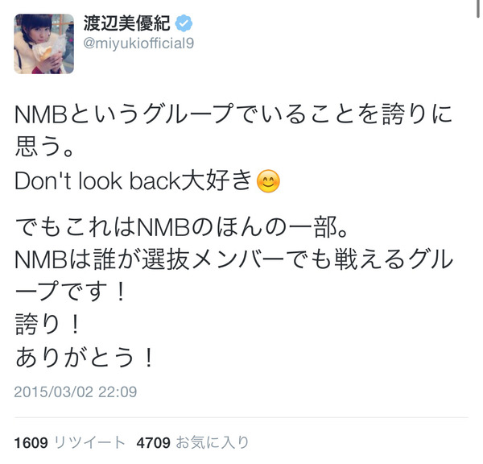The image size is (483, 464).
Task: Click the line NMBは誰が選抜メンバーでも戦える
Action: click(233, 260)
